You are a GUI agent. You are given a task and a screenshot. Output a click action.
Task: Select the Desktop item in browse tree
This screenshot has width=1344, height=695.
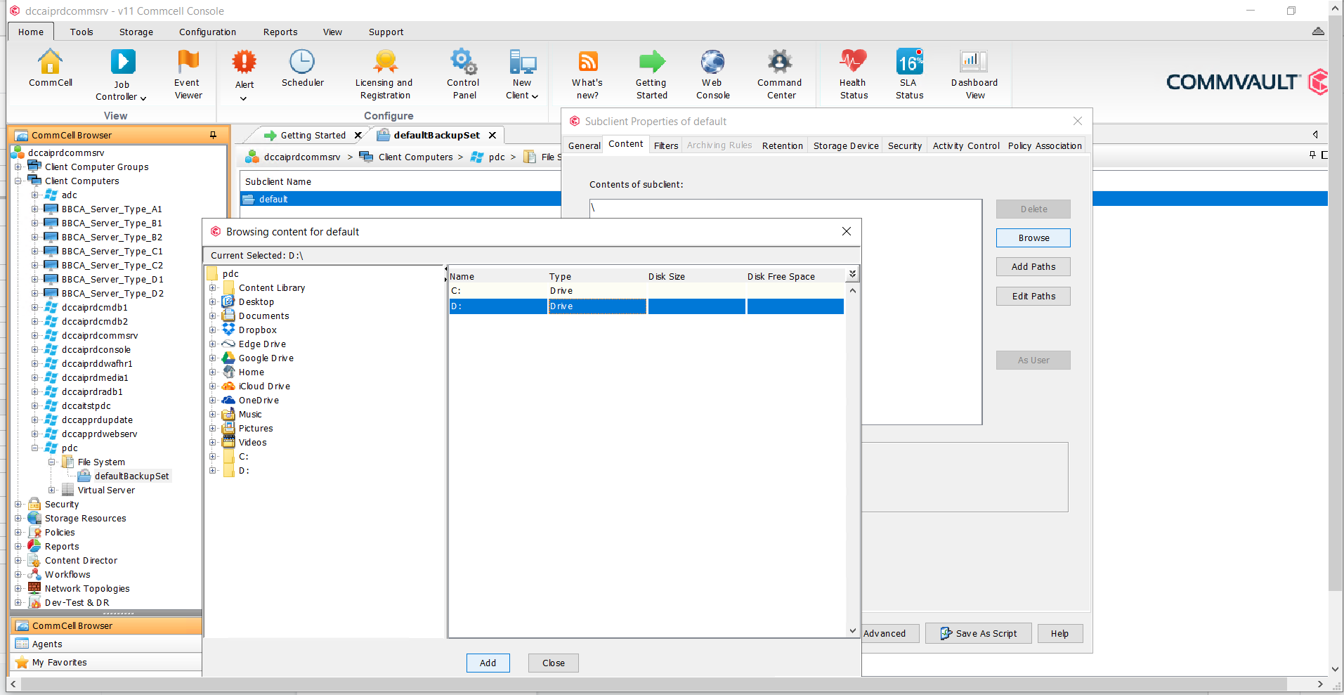256,301
